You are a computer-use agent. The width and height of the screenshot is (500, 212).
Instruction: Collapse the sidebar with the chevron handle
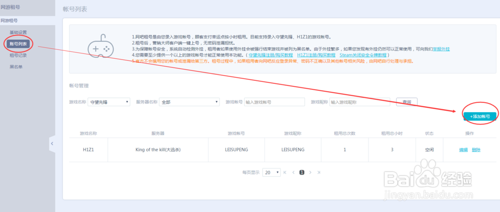(52, 144)
